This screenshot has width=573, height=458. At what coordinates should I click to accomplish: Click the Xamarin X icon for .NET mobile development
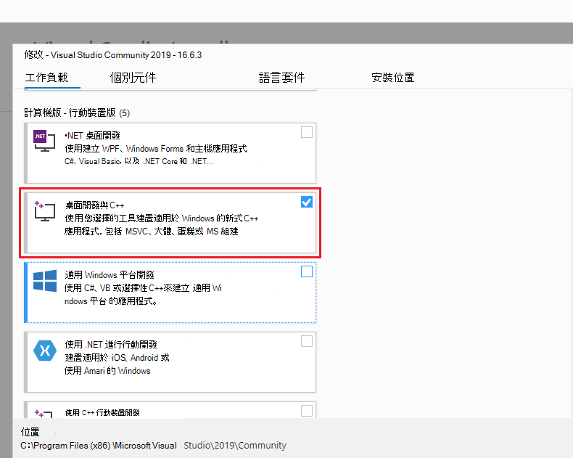(45, 351)
